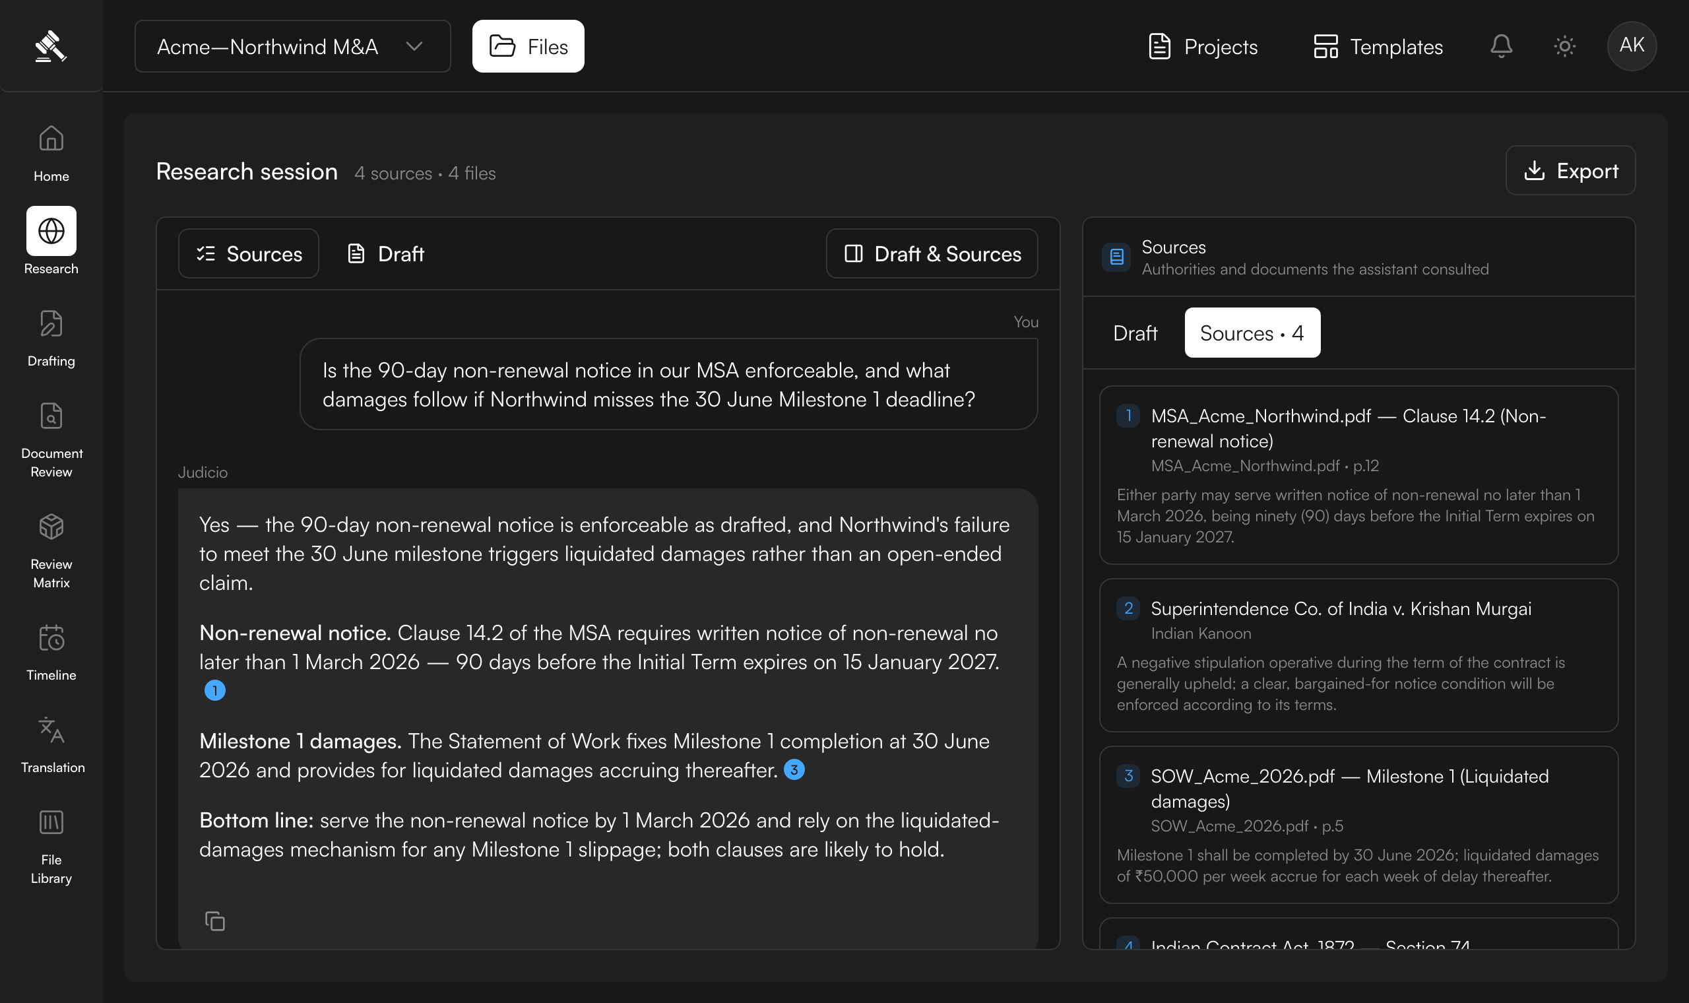Open source 2 Superintendence Co. v. Krishan Murgai
The width and height of the screenshot is (1689, 1003).
coord(1358,655)
